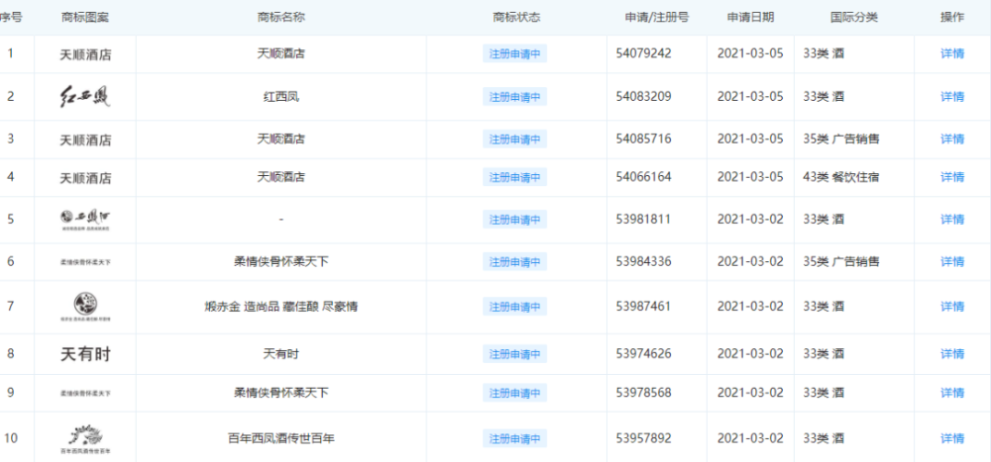The height and width of the screenshot is (462, 991).
Task: Click the 天顺酒店 trademark image in row 4
Action: tap(85, 179)
